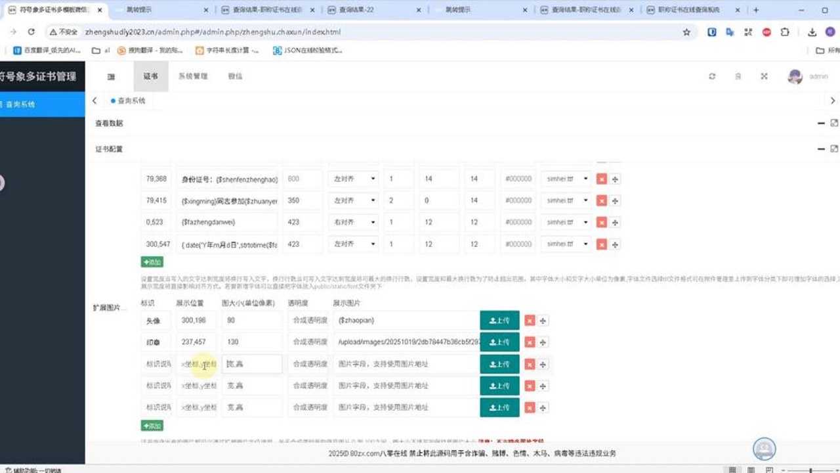Screen dimensions: 840x473
Task: Collapse the 查看数据 panel with the minus icon
Action: click(821, 123)
